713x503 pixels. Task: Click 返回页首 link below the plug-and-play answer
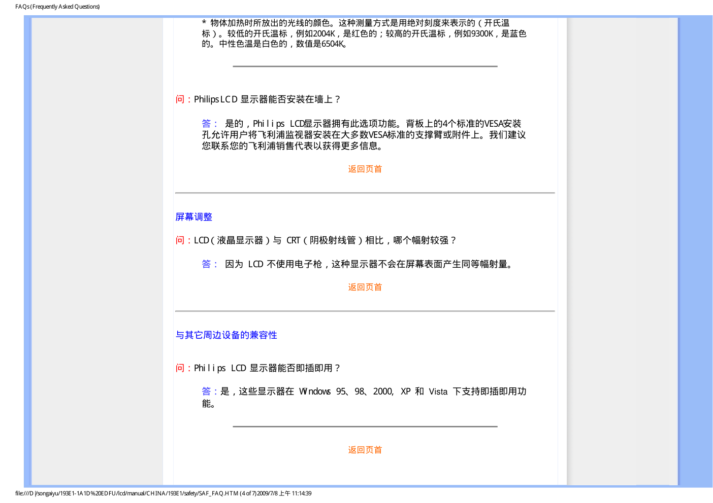point(365,450)
